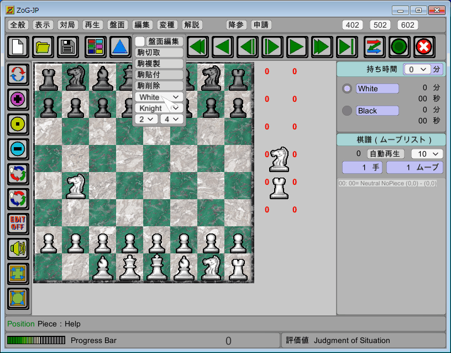Expand the 持ち時間 minutes dropdown

tap(417, 69)
